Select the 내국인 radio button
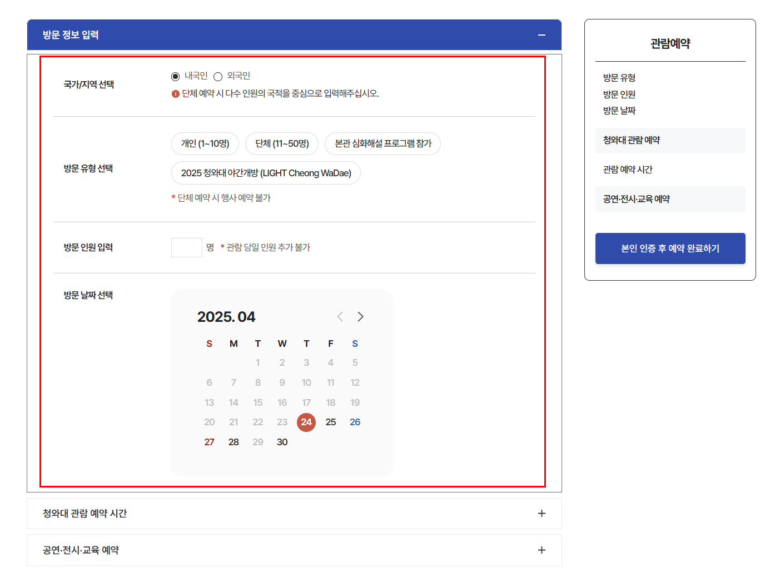 click(x=175, y=76)
